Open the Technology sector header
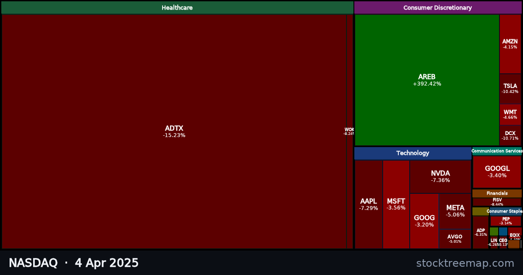 (413, 153)
